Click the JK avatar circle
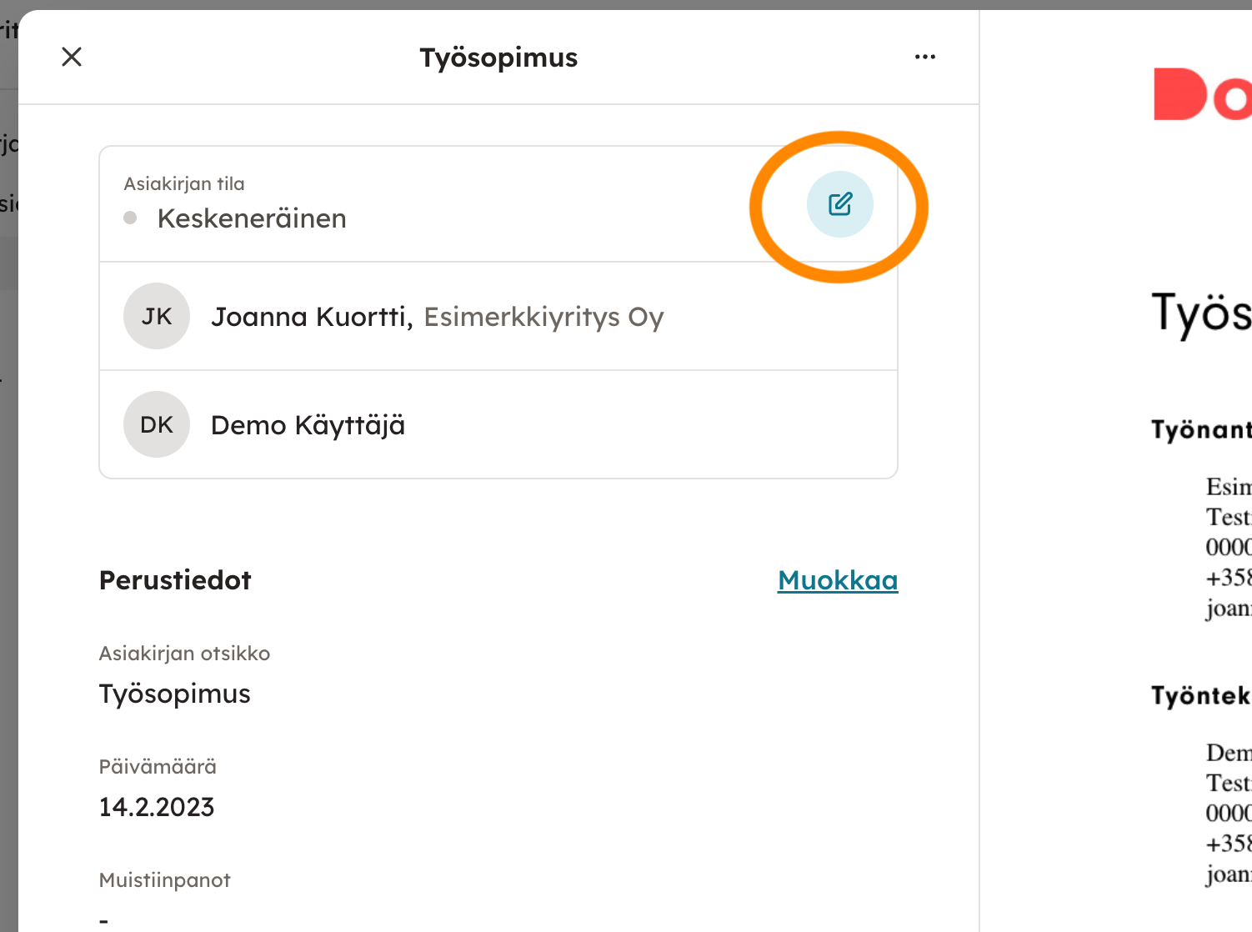 point(157,316)
